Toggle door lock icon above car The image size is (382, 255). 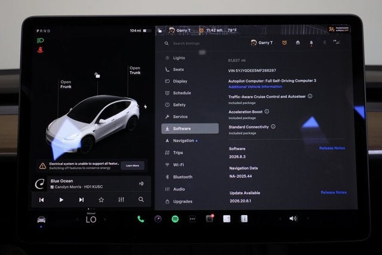[97, 75]
